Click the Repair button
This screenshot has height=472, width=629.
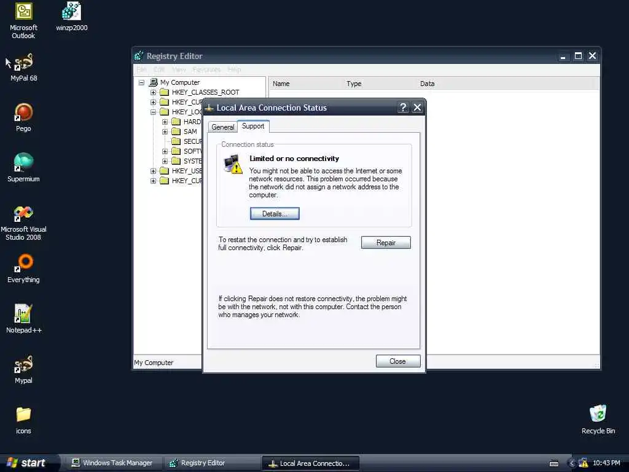(x=386, y=242)
